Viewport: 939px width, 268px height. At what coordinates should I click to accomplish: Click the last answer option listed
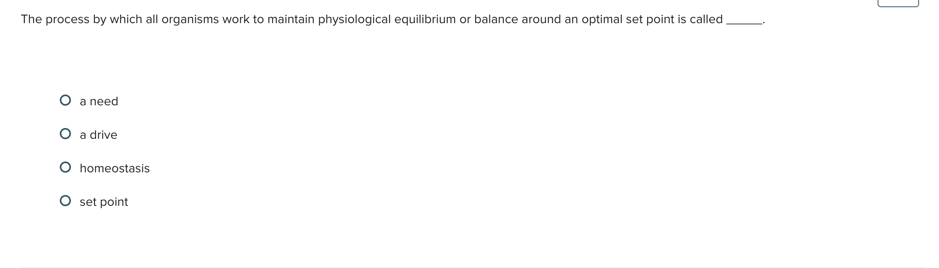104,202
